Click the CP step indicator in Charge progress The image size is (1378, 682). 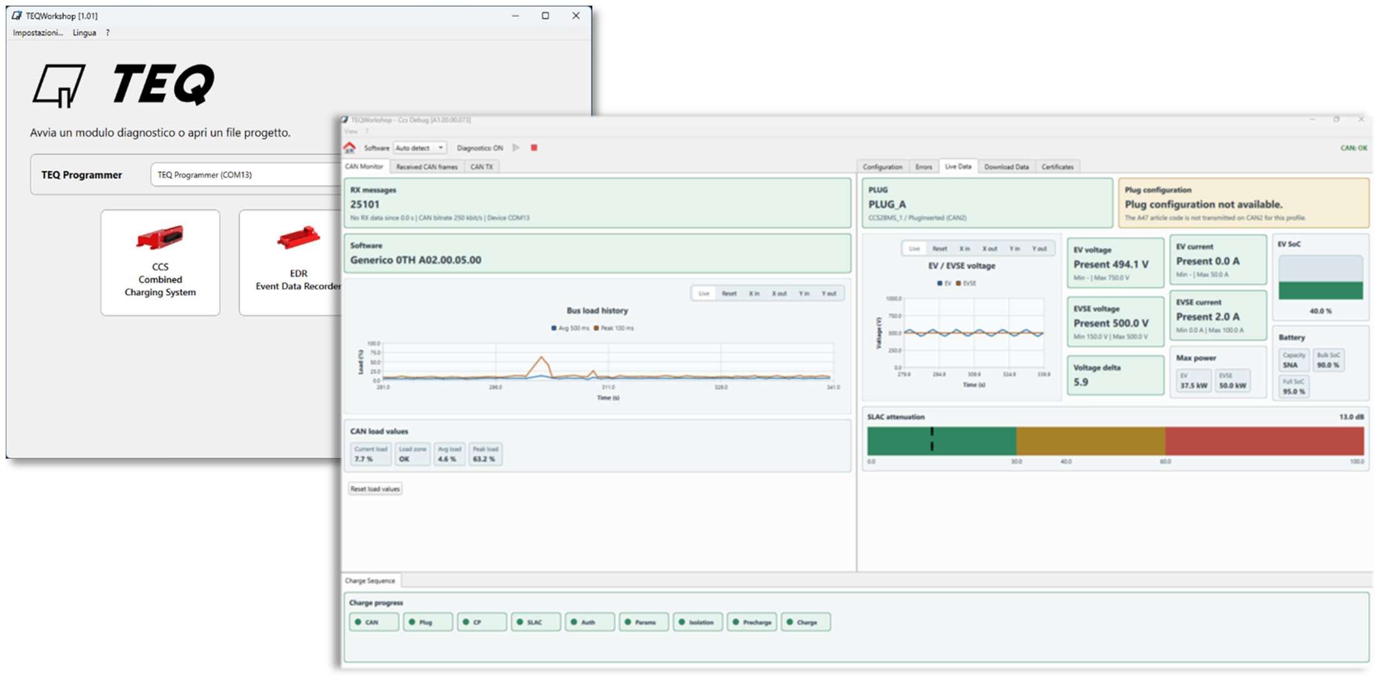click(482, 622)
